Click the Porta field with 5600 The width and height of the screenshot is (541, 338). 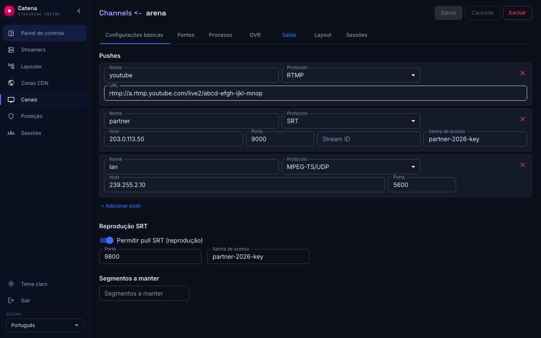click(422, 185)
